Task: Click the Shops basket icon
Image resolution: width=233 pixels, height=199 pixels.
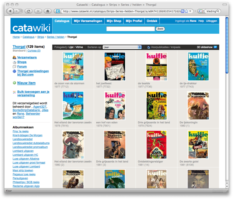Action: point(14,62)
